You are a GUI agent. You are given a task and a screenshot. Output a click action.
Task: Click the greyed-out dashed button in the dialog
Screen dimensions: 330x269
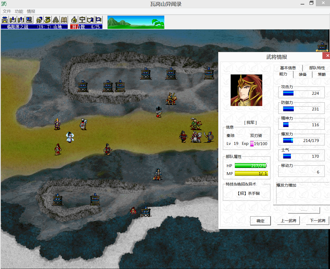pyautogui.click(x=304, y=210)
